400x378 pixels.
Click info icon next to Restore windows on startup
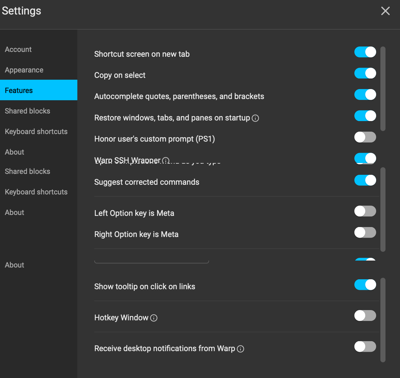(255, 118)
